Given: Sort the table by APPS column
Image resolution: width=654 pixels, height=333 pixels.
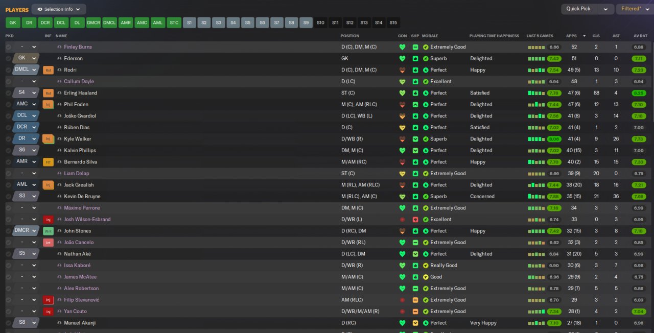Looking at the screenshot, I should [x=571, y=36].
